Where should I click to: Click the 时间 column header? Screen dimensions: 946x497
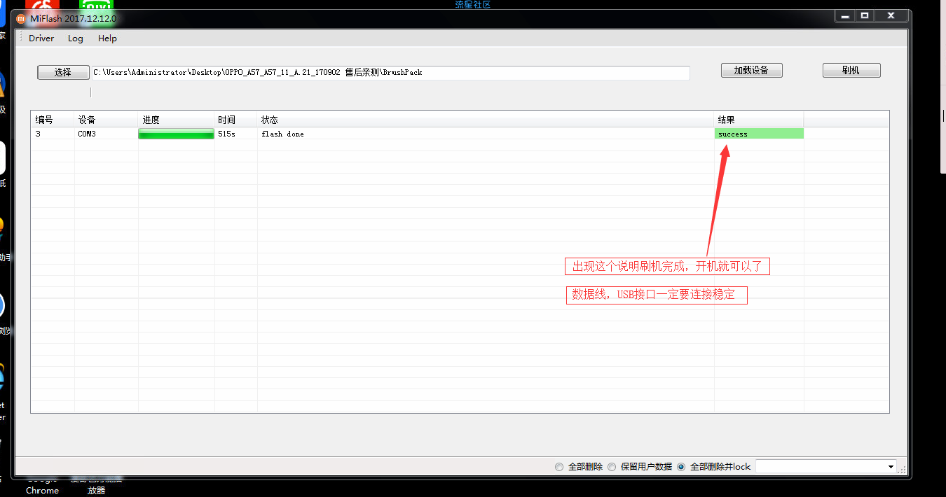click(x=236, y=120)
